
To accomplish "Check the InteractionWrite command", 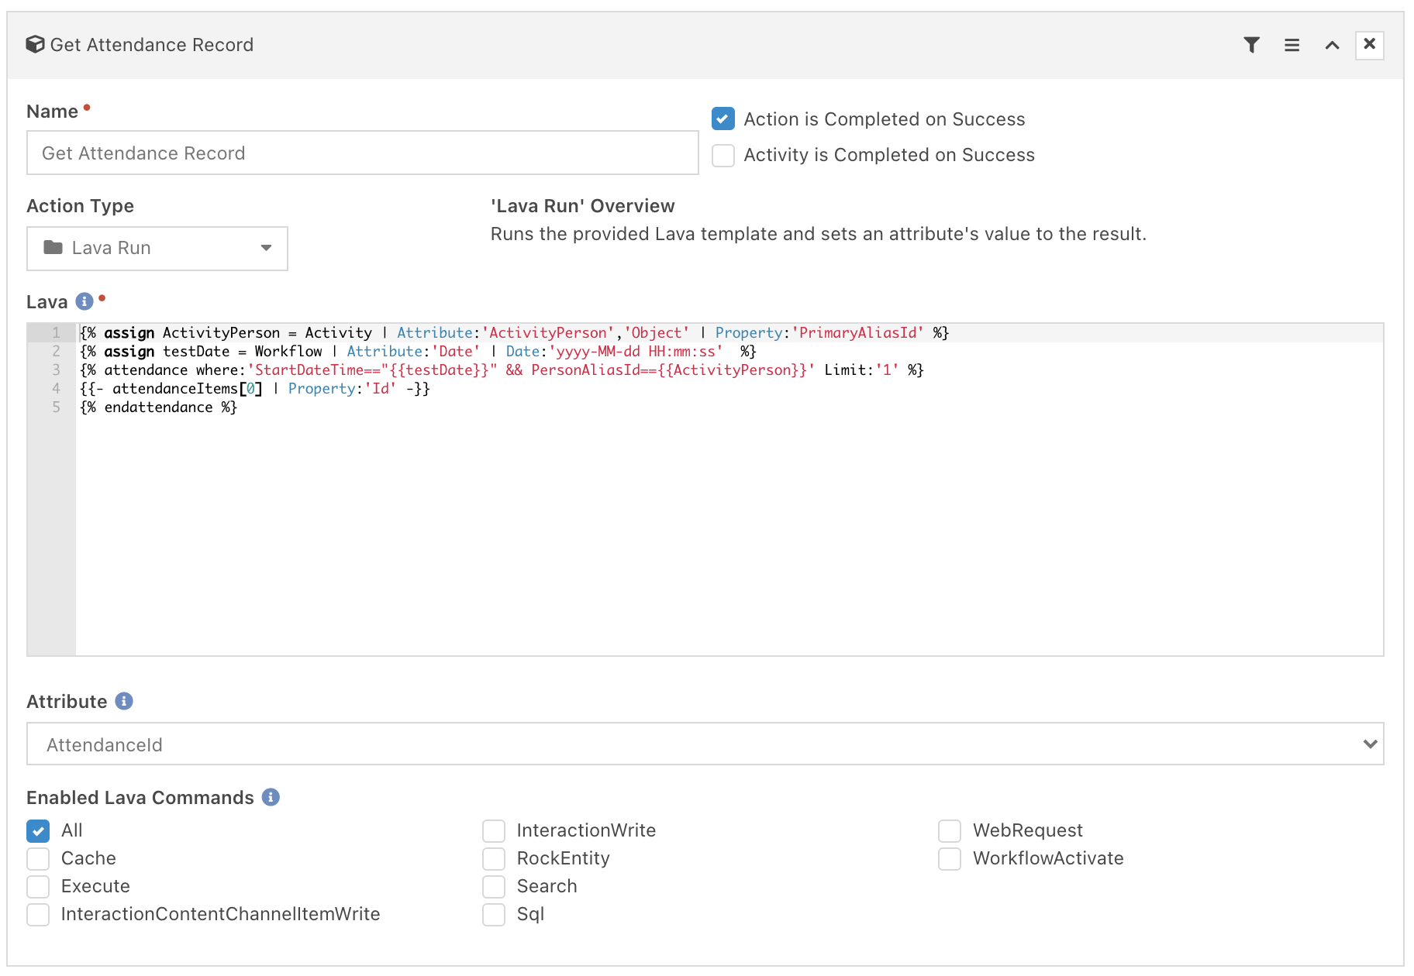I will tap(494, 830).
